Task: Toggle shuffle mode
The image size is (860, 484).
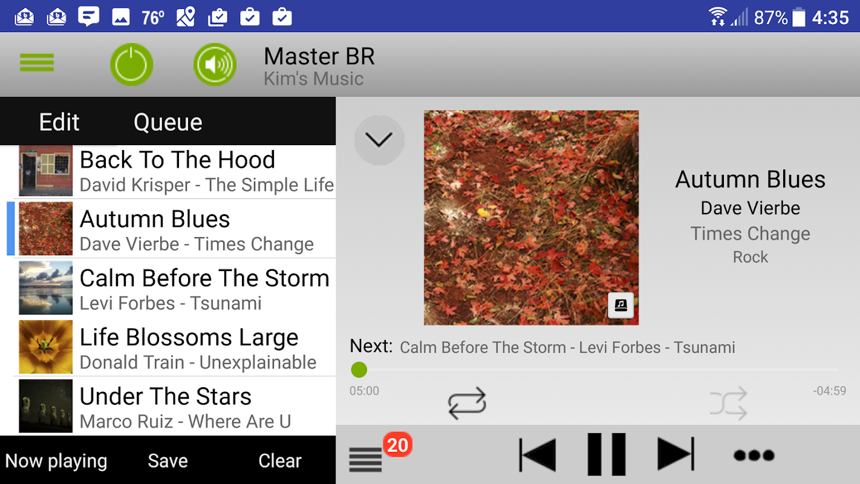Action: click(729, 404)
